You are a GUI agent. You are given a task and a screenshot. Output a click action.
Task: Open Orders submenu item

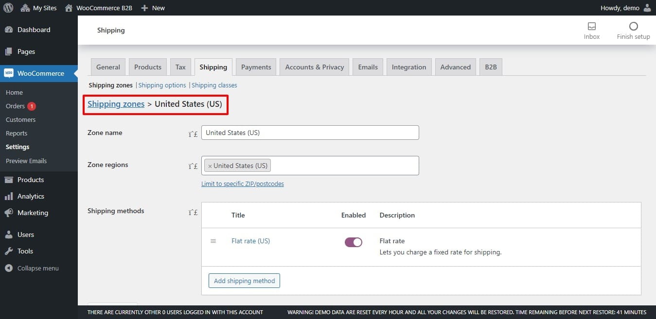tap(15, 106)
